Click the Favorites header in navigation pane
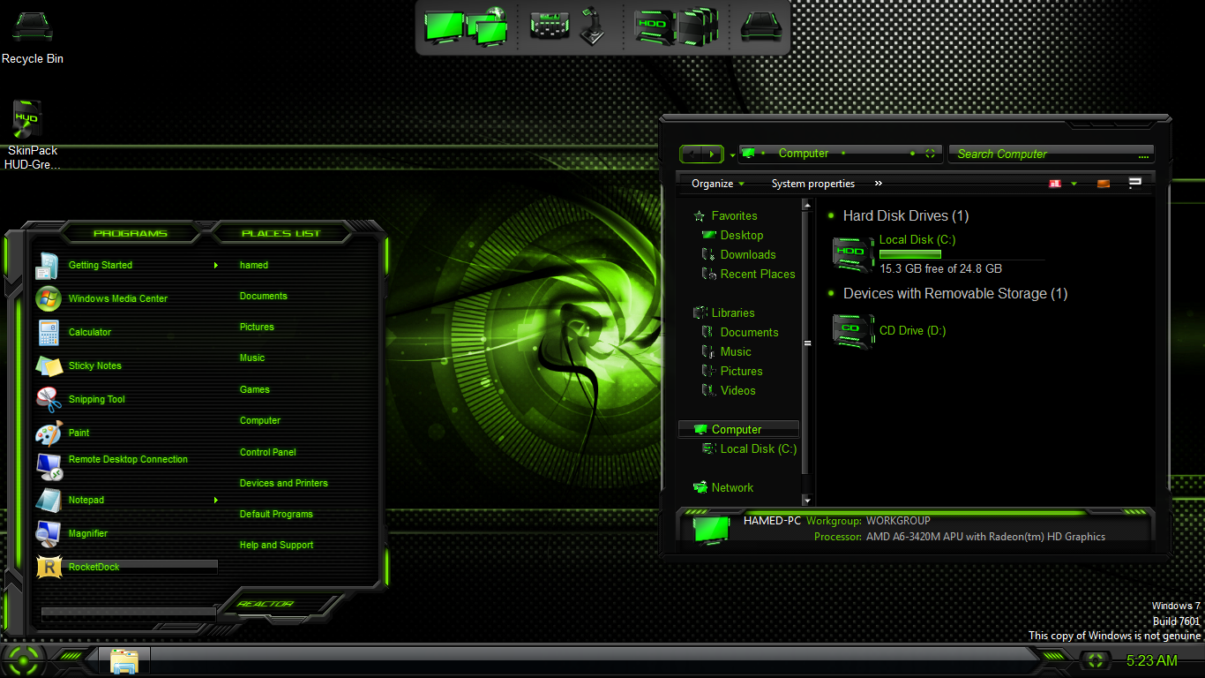This screenshot has height=678, width=1205. point(734,215)
